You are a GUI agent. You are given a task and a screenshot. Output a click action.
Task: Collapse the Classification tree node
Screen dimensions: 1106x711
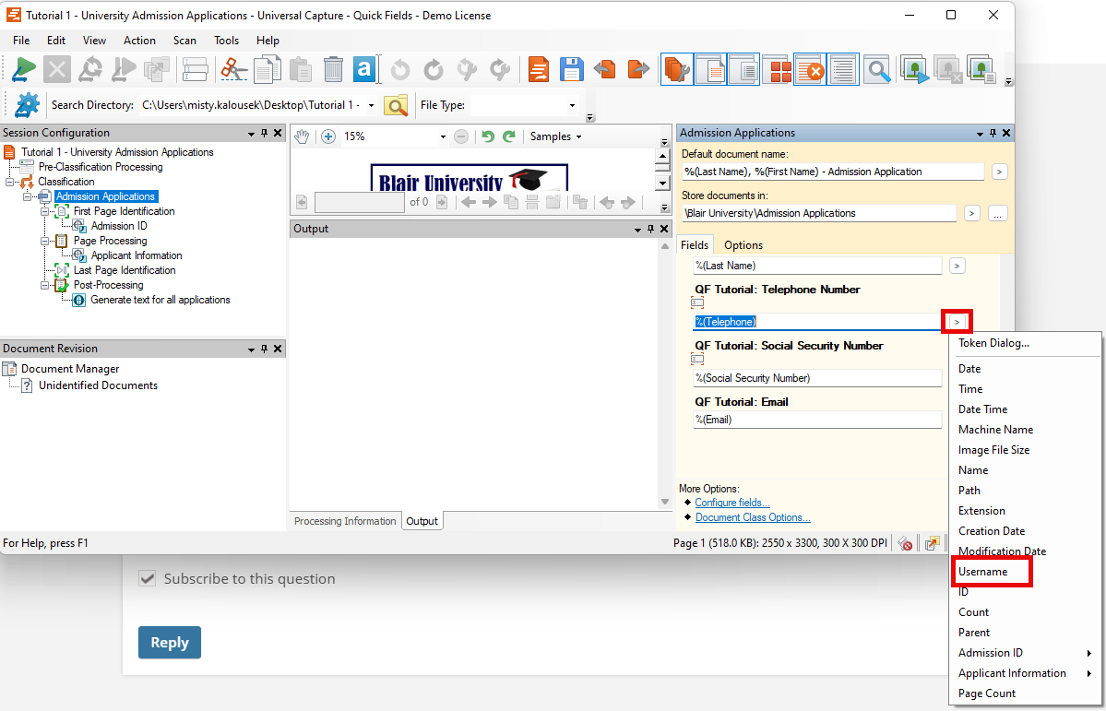pyautogui.click(x=9, y=182)
